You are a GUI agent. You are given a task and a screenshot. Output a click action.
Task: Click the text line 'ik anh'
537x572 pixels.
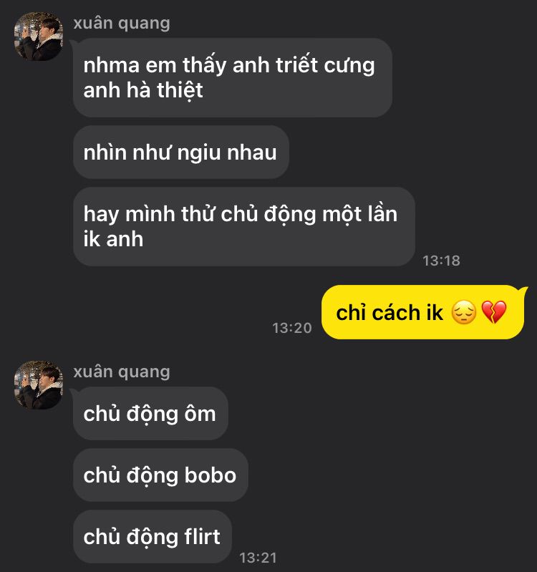click(x=113, y=239)
